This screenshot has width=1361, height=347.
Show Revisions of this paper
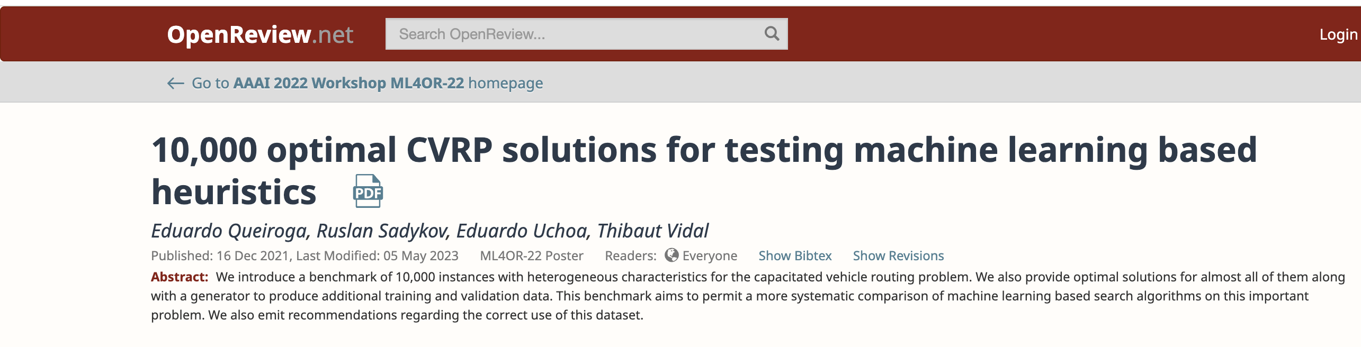coord(898,256)
